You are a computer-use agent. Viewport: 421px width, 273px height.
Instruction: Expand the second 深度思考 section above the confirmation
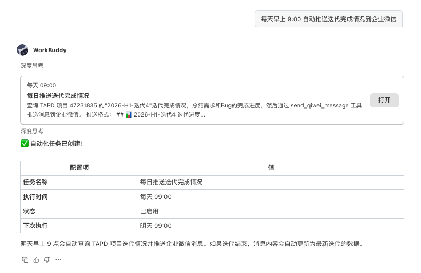32,131
